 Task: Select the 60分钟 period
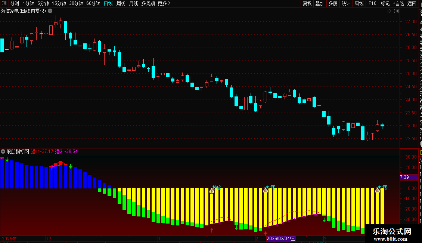click(x=93, y=3)
